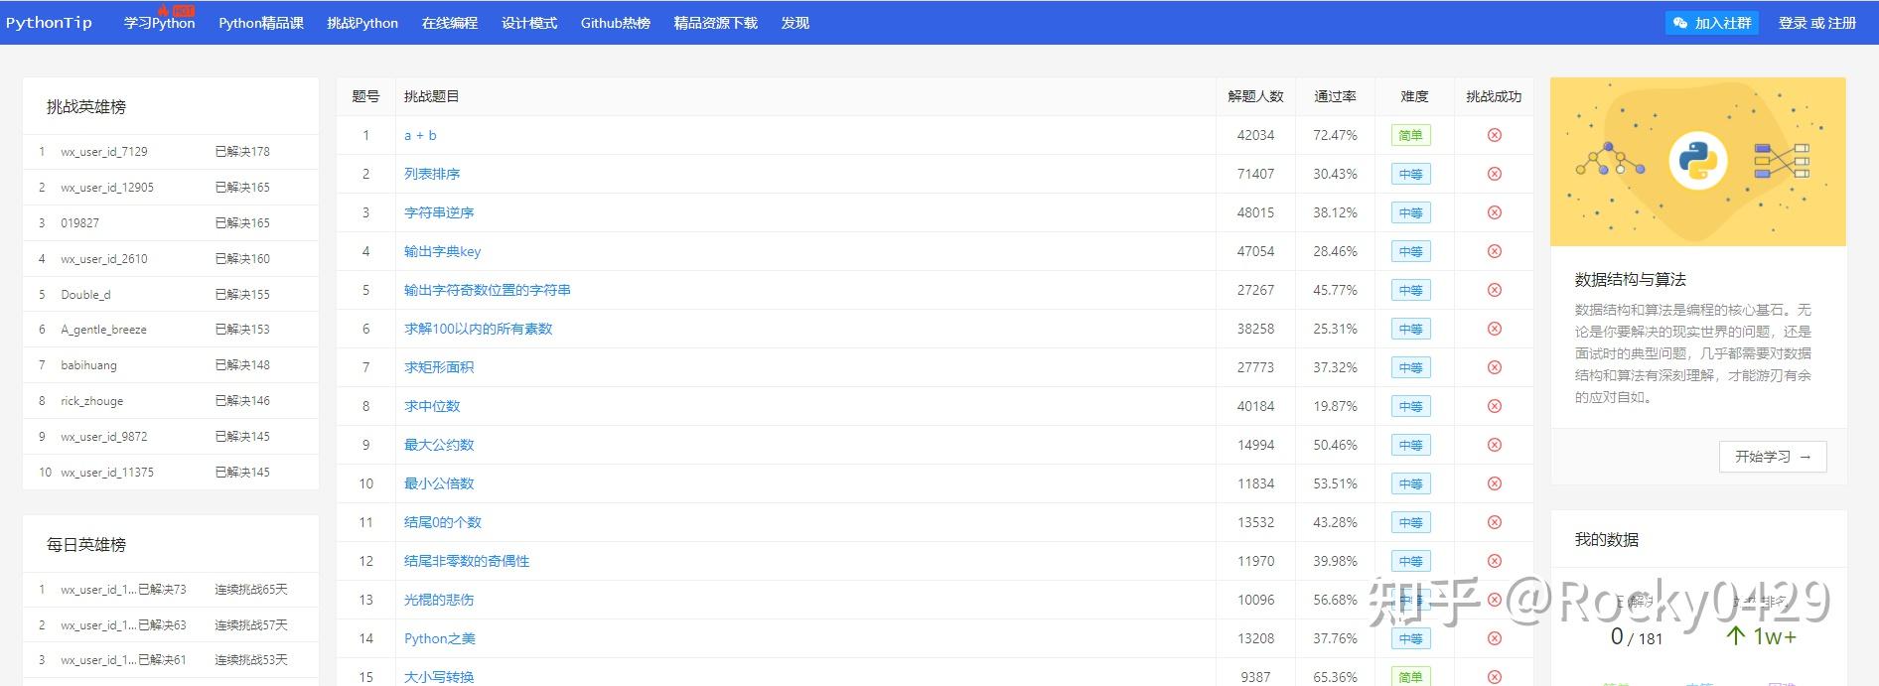Click 登录 或 注册 link
Viewport: 1879px width, 686px height.
(x=1816, y=23)
